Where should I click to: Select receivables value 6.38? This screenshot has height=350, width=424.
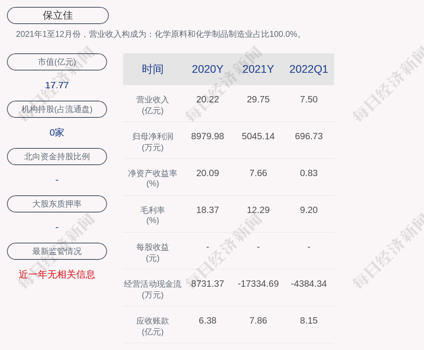(207, 320)
